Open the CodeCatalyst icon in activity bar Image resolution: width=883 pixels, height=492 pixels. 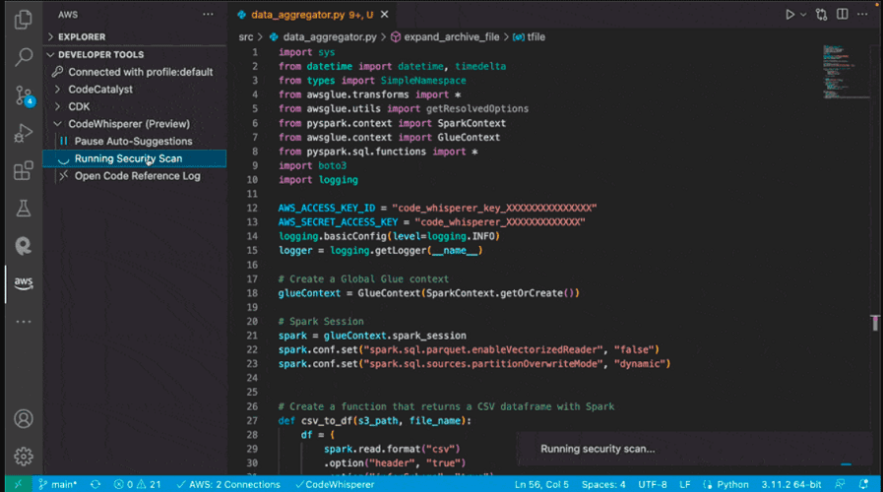point(23,246)
